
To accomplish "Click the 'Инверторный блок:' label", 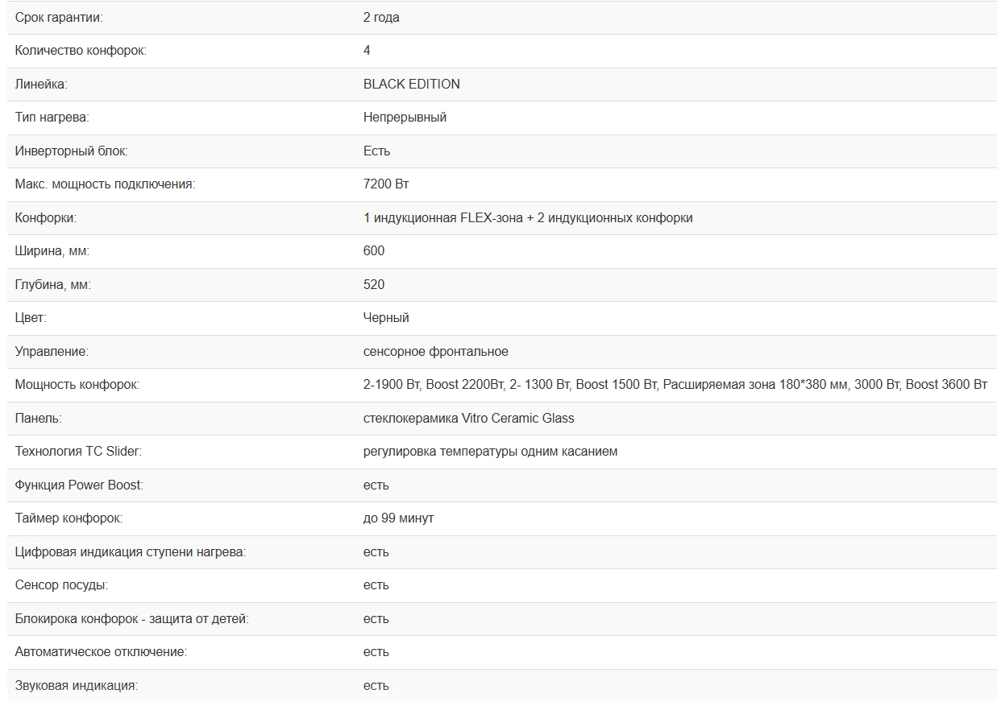I will [x=71, y=151].
